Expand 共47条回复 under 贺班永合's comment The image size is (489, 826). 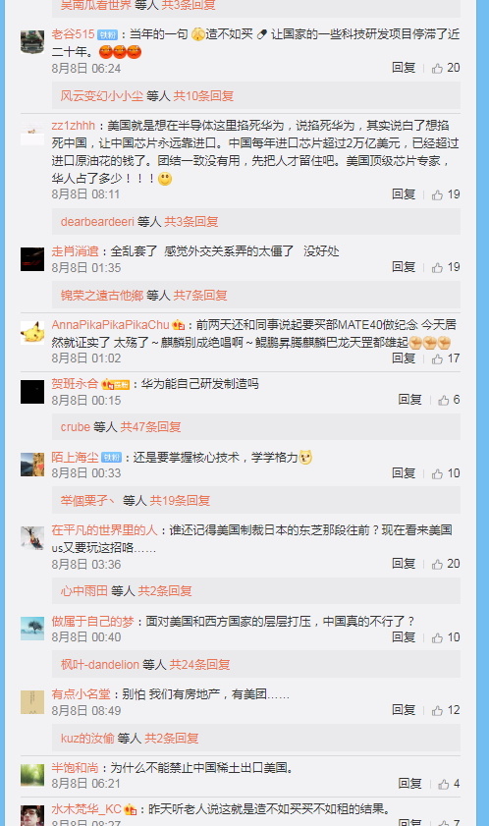(x=150, y=426)
